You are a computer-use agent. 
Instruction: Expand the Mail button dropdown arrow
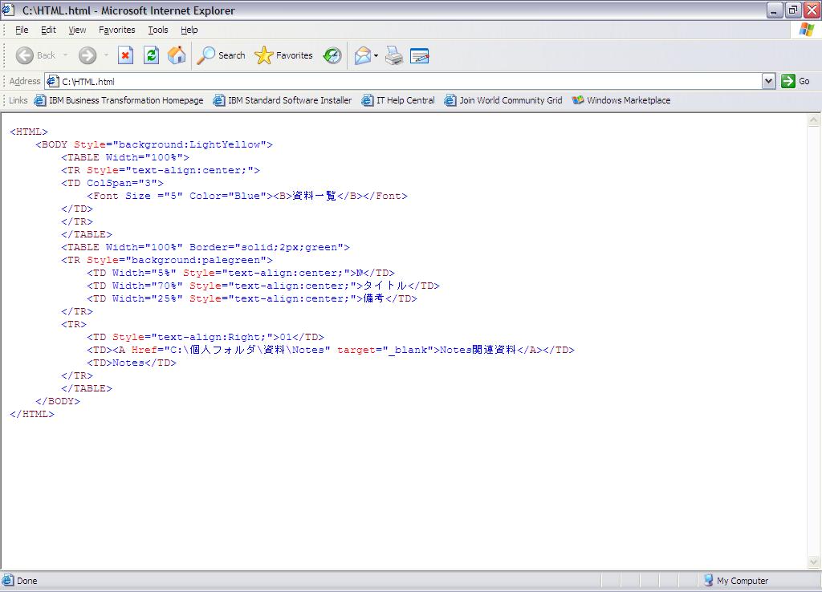tap(376, 55)
